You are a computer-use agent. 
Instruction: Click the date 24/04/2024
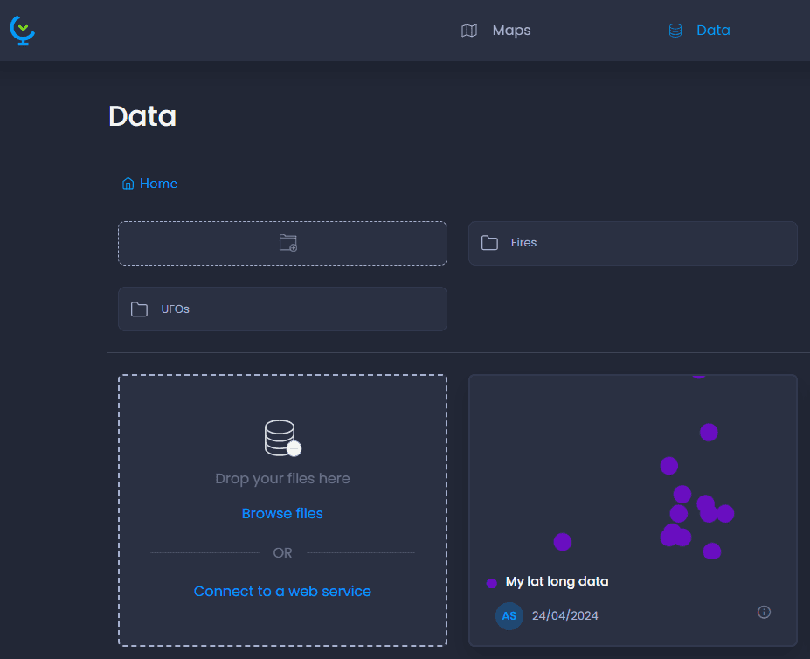tap(564, 615)
